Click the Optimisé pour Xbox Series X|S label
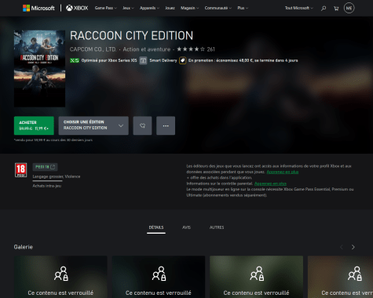 click(109, 60)
